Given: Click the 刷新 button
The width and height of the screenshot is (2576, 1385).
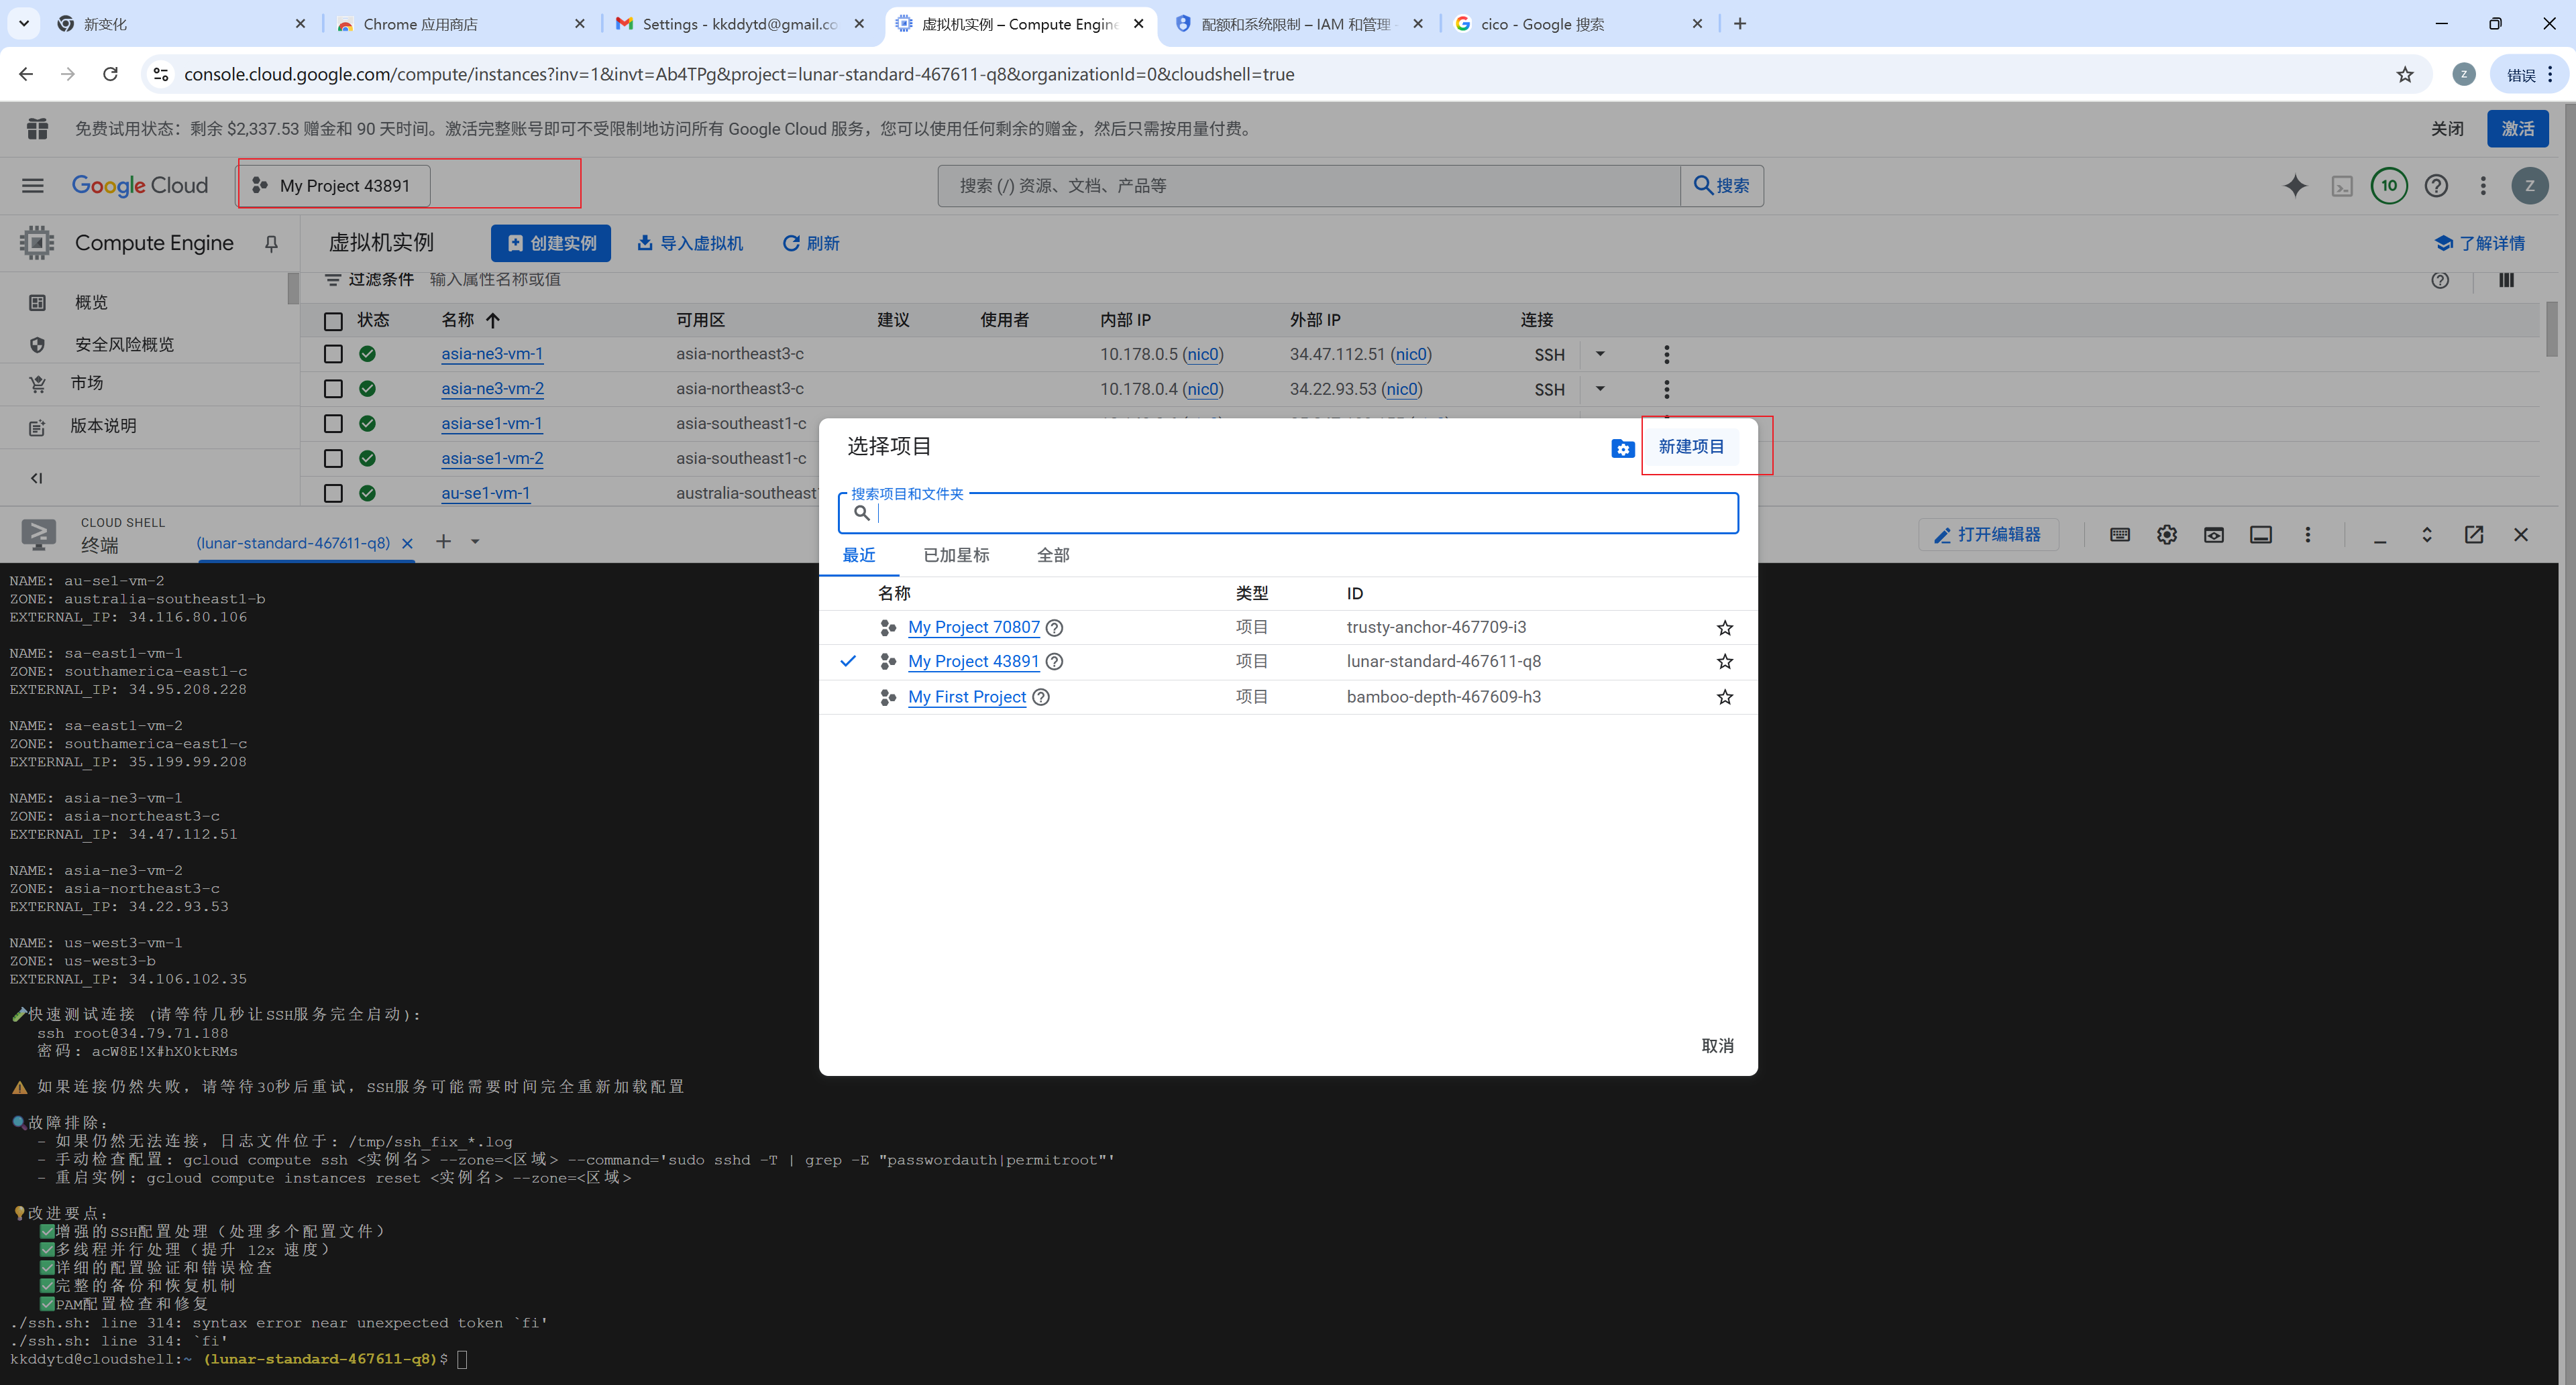Looking at the screenshot, I should tap(811, 244).
